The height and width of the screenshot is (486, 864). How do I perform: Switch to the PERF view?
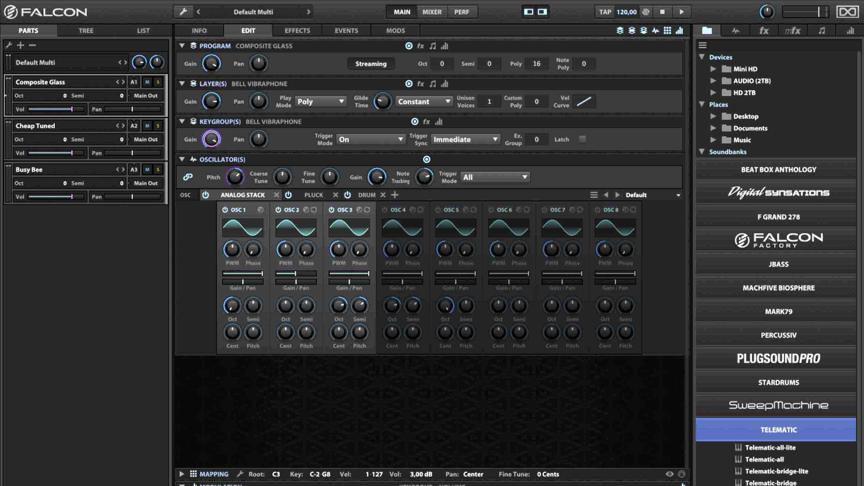coord(462,12)
